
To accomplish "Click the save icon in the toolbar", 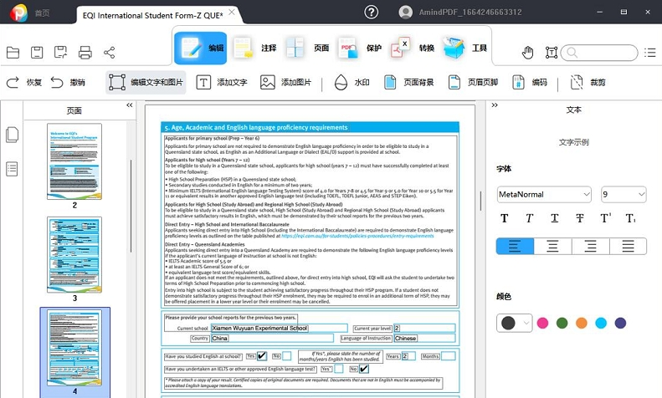I will [x=37, y=53].
